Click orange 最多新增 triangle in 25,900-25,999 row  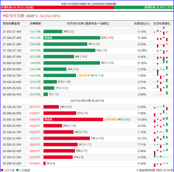(x=105, y=120)
